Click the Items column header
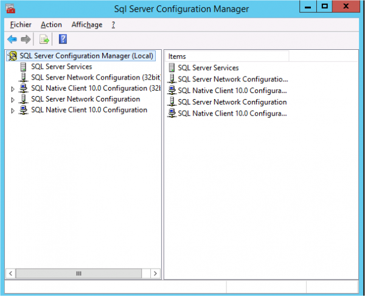The image size is (365, 296). pyautogui.click(x=225, y=56)
